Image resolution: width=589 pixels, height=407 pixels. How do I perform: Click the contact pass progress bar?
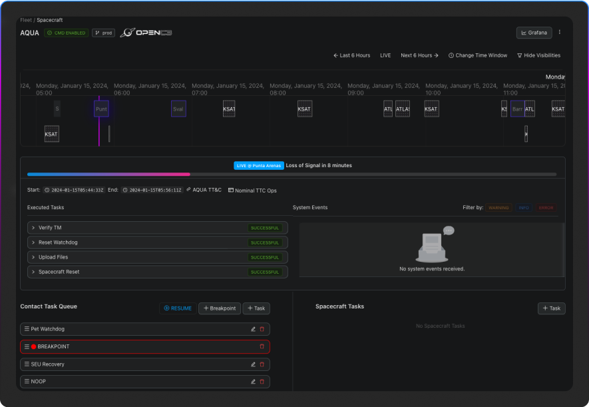click(292, 174)
